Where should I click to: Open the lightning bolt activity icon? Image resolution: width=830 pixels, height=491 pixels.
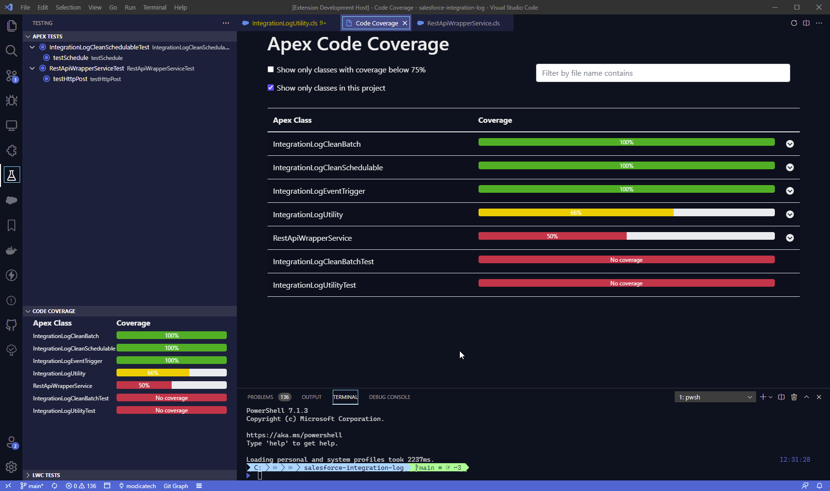click(x=12, y=275)
